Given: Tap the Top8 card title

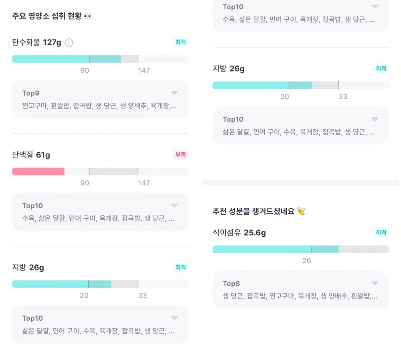Looking at the screenshot, I should point(231,283).
